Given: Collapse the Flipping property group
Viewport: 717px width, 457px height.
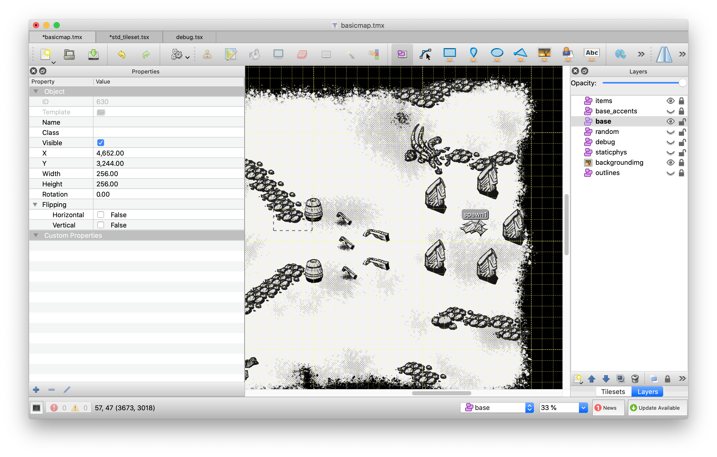Looking at the screenshot, I should click(35, 204).
